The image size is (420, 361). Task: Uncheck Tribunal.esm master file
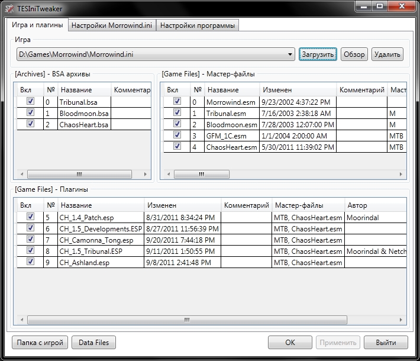(x=177, y=112)
